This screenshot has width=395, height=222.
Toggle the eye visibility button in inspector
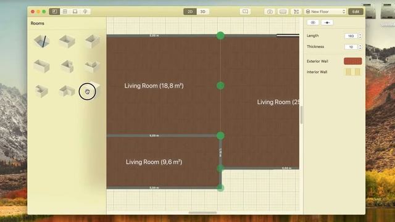(313, 23)
